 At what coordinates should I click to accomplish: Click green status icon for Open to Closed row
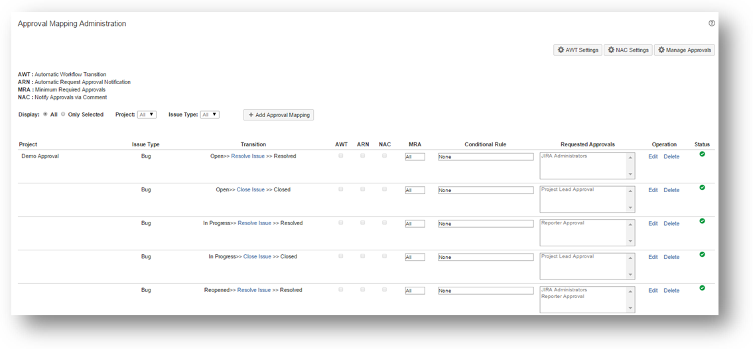[x=702, y=187]
